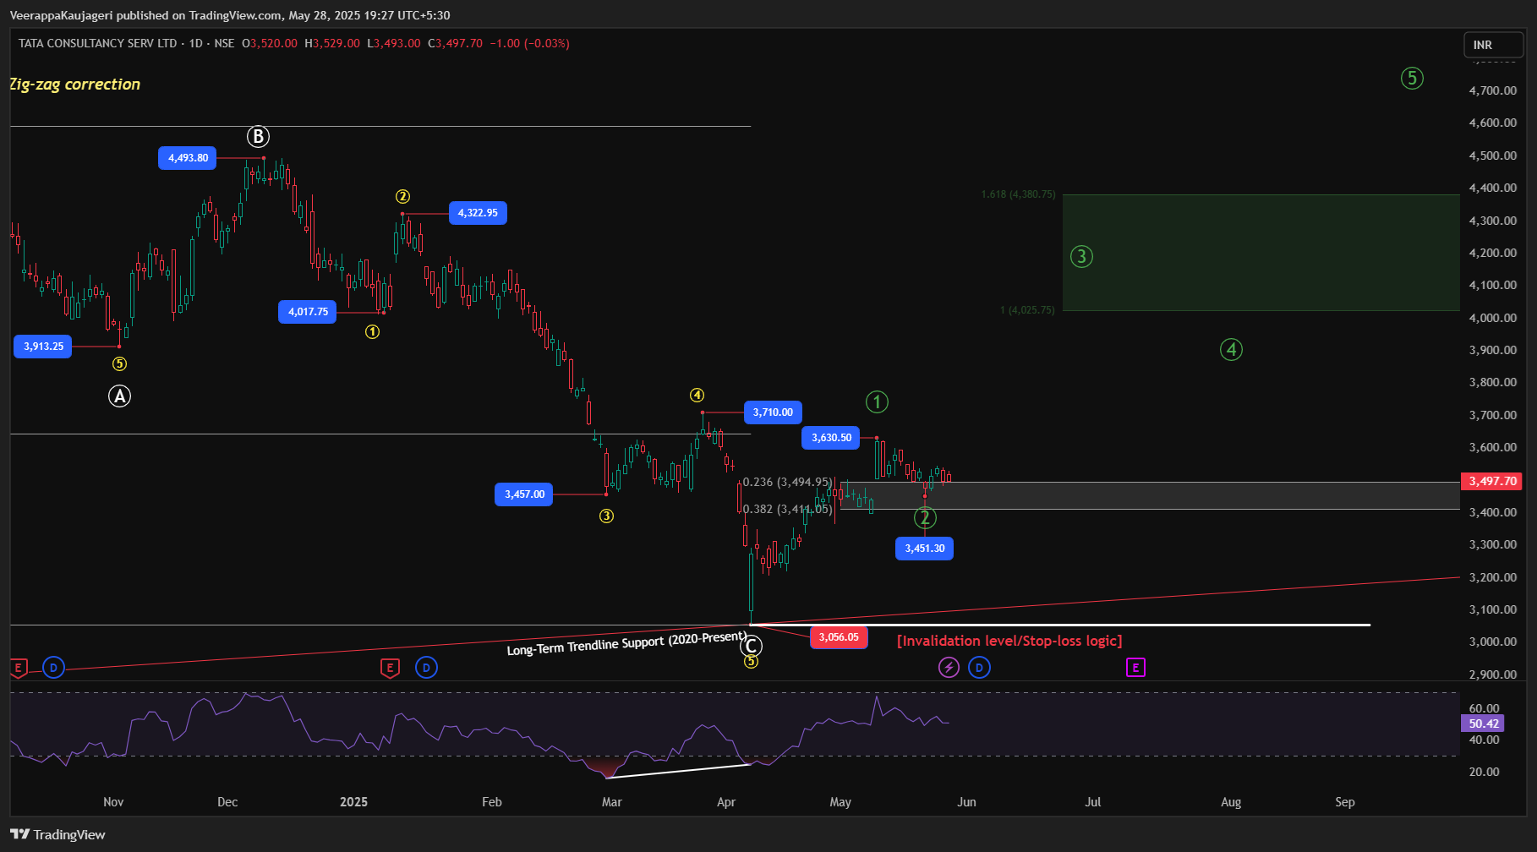The height and width of the screenshot is (852, 1537).
Task: Open the red E earnings marker before 2025
Action: (x=390, y=668)
